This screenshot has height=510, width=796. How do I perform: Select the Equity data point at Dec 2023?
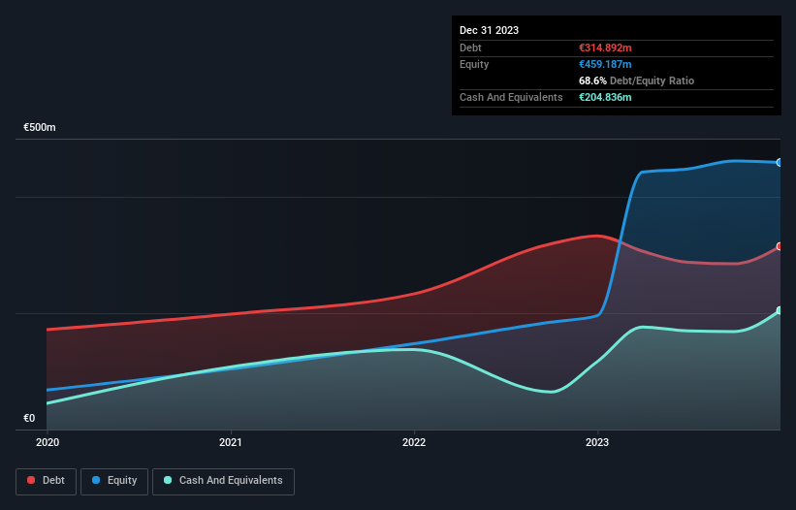tap(780, 162)
